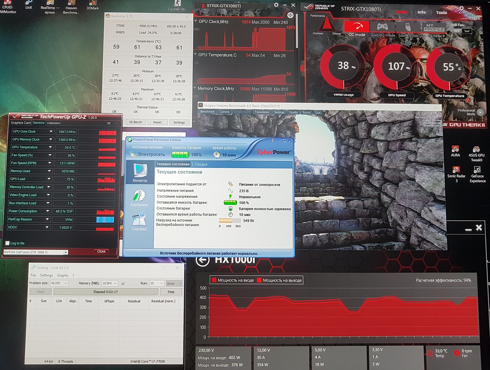Click the XS Bench button in RealTemp
490x370 pixels.
[x=136, y=122]
